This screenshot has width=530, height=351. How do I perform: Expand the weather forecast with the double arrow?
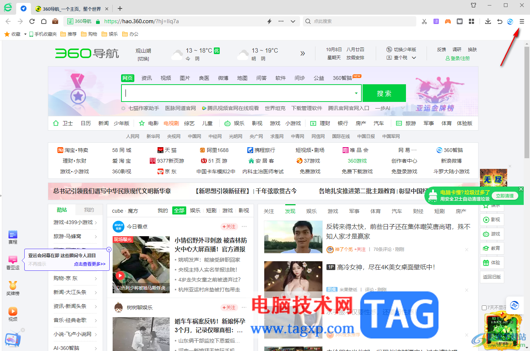click(x=303, y=53)
